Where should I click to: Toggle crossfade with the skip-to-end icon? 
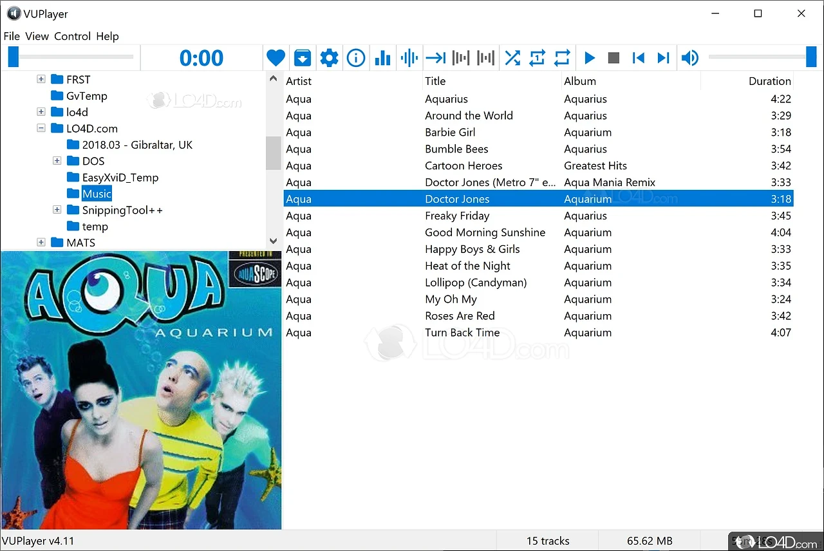click(x=435, y=57)
